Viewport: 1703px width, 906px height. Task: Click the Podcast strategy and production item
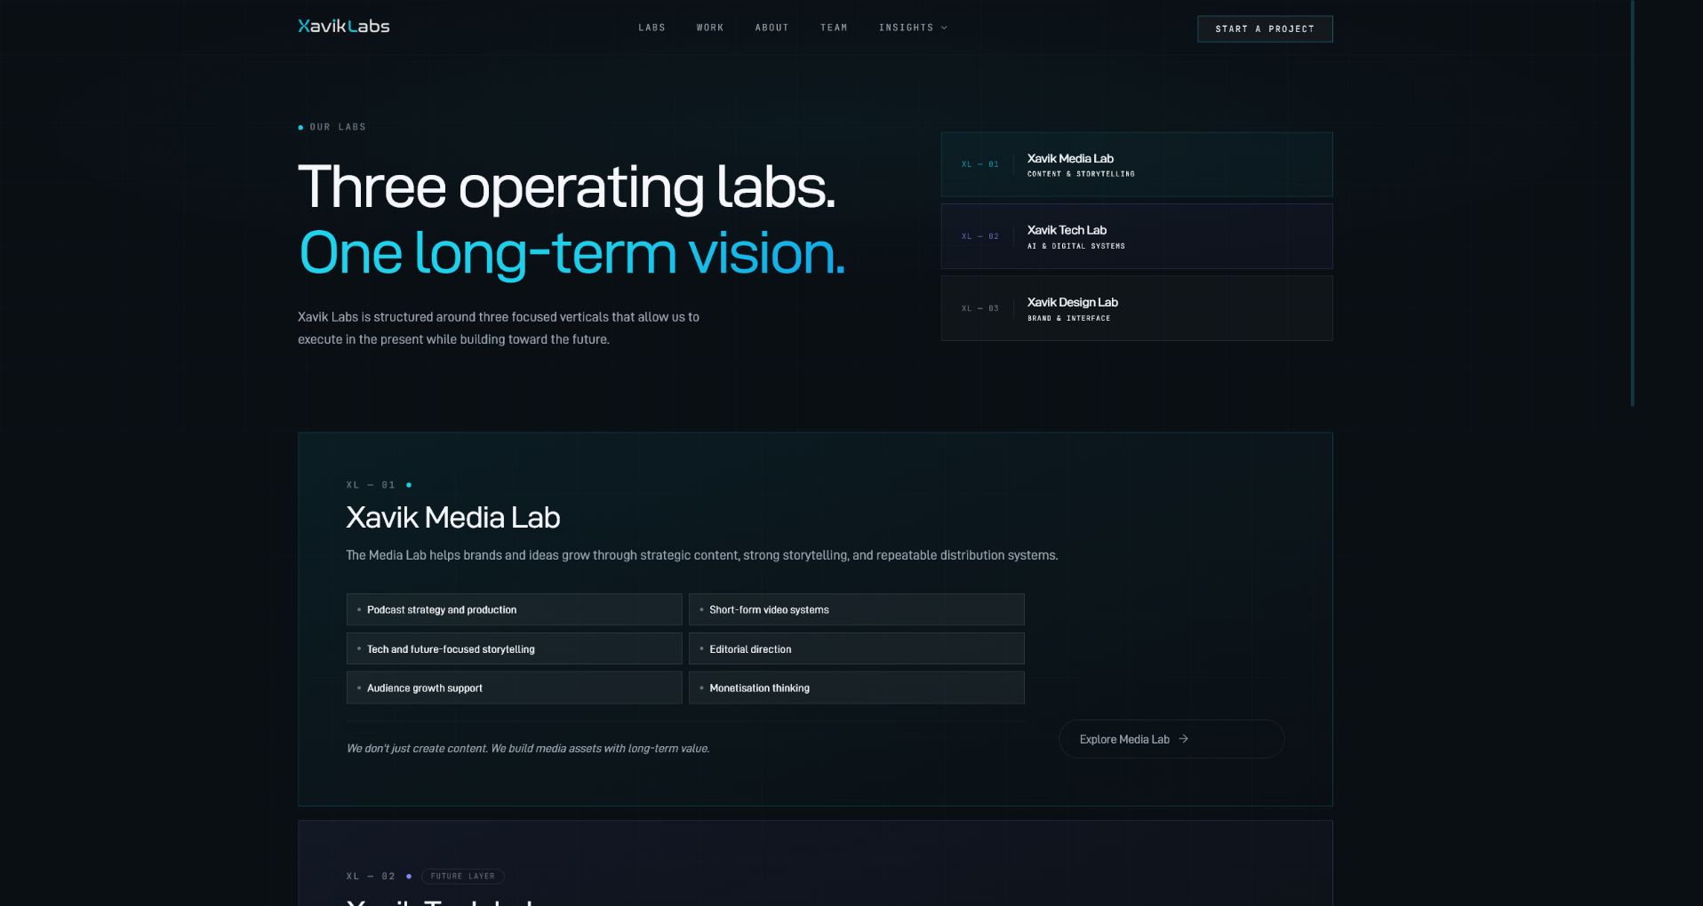(515, 610)
